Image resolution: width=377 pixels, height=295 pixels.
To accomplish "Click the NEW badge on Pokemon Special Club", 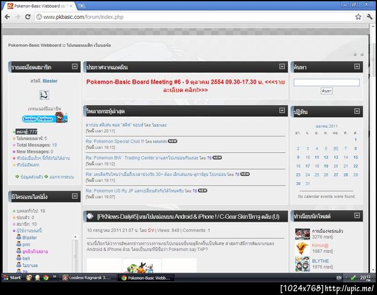I will point(172,142).
